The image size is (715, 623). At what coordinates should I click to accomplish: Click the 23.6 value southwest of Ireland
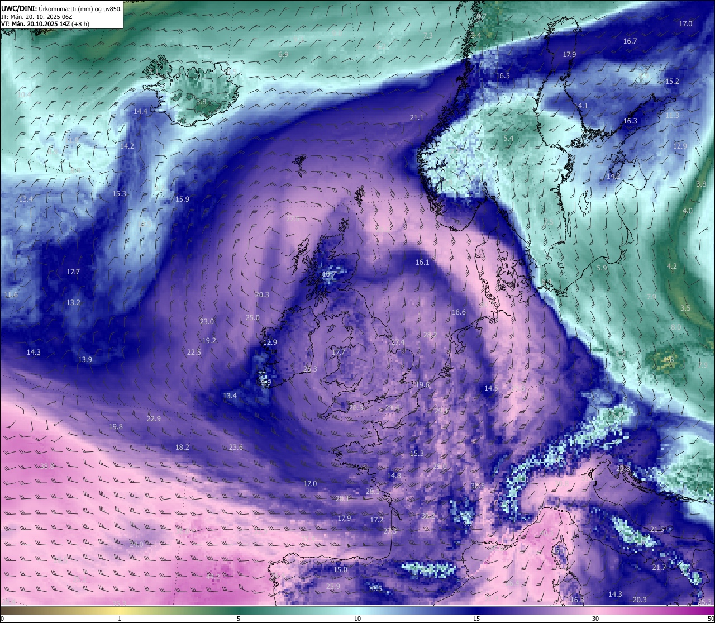point(236,447)
